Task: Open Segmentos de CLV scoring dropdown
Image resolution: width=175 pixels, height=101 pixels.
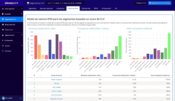Action: click(160, 3)
